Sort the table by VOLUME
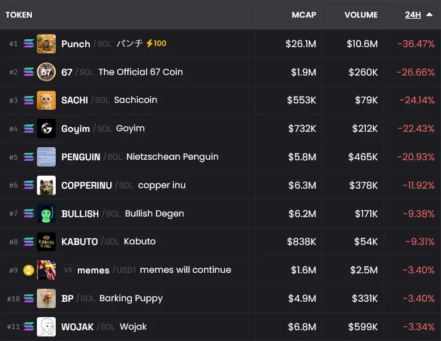This screenshot has height=341, width=441. [x=361, y=15]
